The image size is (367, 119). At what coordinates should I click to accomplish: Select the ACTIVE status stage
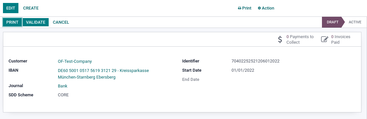355,22
